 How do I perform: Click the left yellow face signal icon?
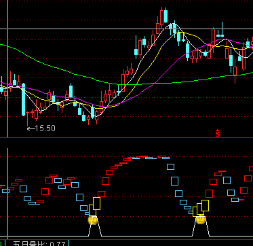92,220
